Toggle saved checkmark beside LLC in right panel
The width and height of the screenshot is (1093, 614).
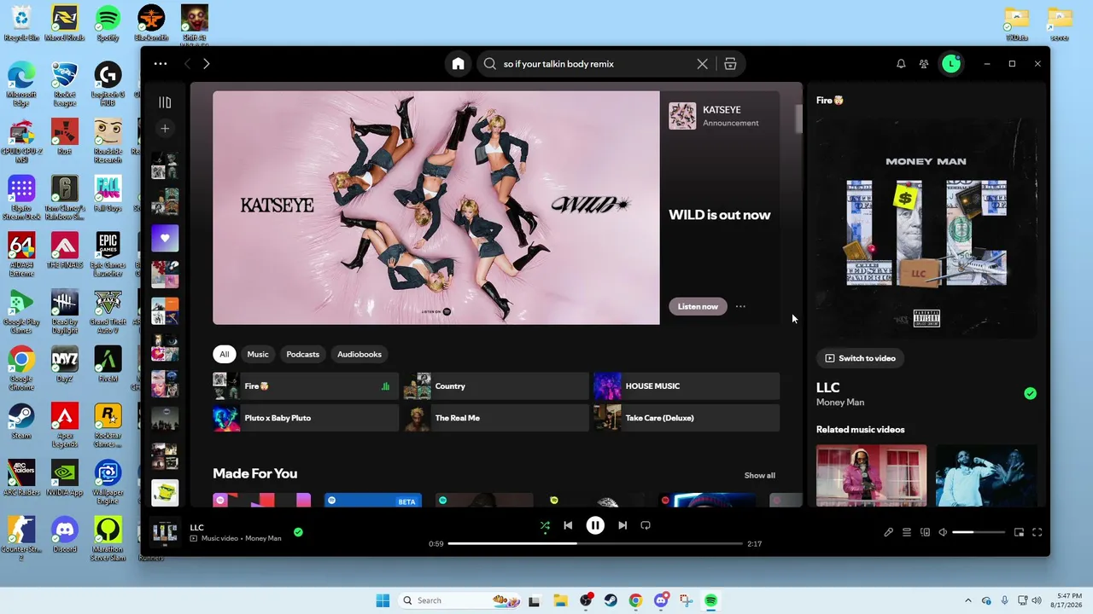pyautogui.click(x=1030, y=393)
